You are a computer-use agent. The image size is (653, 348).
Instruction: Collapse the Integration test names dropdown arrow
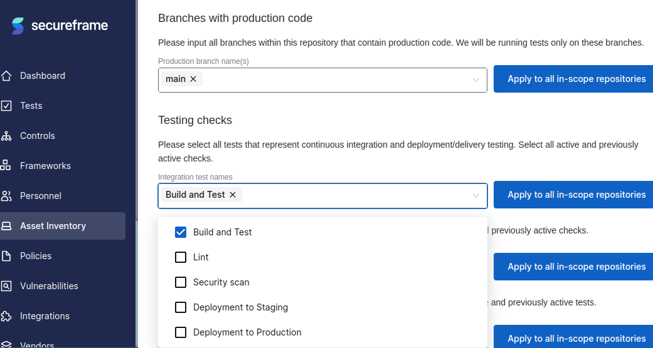tap(475, 195)
